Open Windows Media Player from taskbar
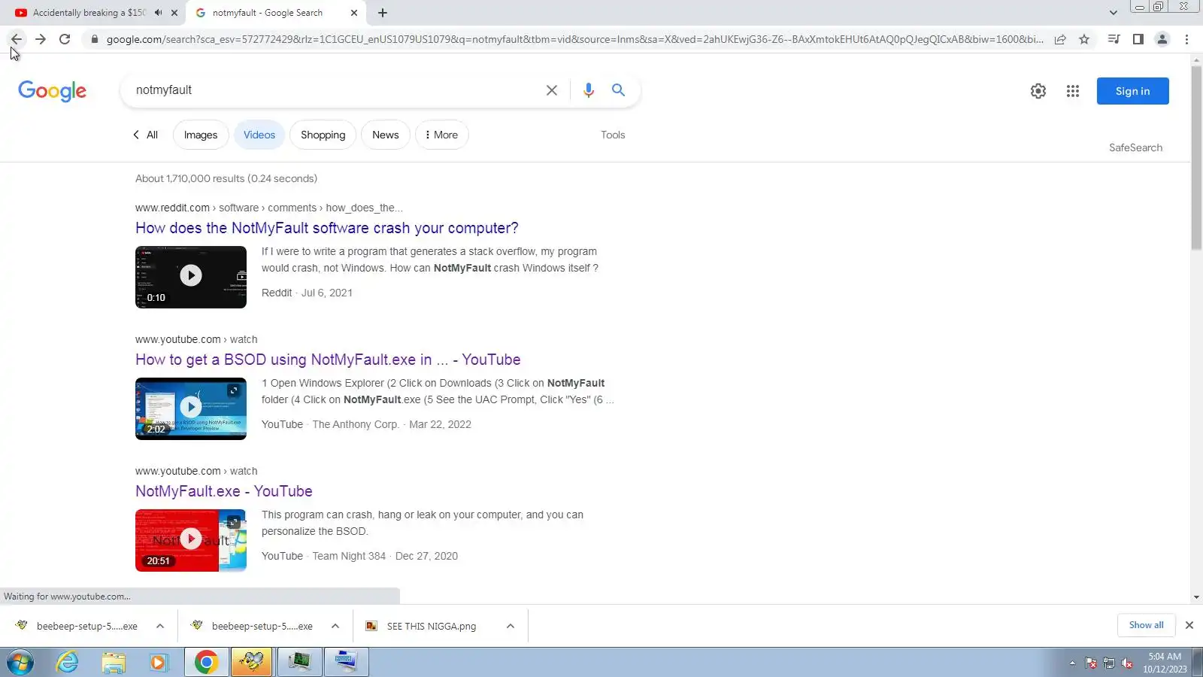The height and width of the screenshot is (677, 1203). [159, 663]
